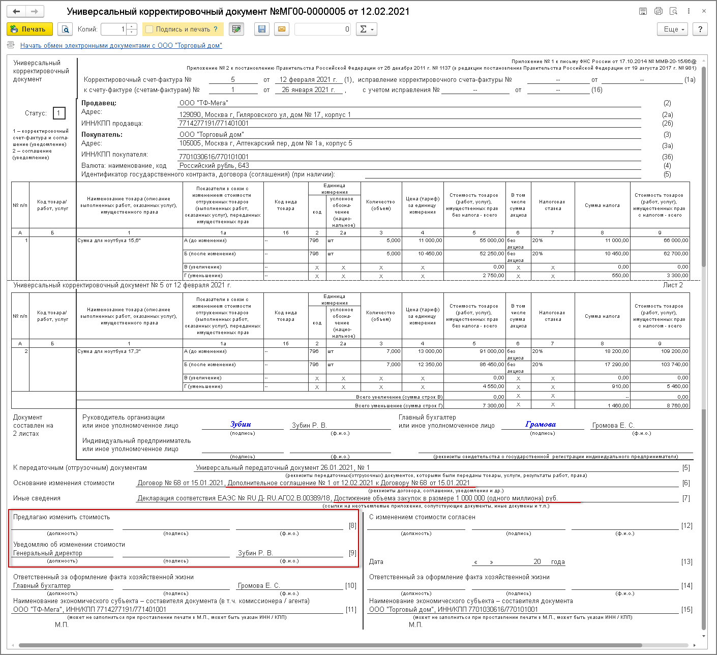The width and height of the screenshot is (717, 655).
Task: Go back with the left arrow button
Action: (16, 11)
